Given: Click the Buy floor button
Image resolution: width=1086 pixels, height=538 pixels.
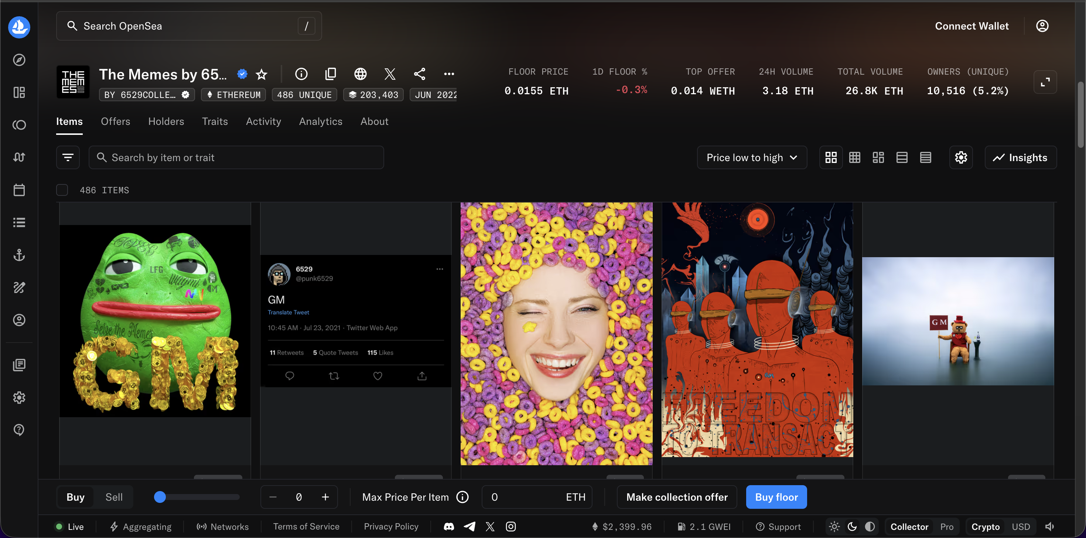Looking at the screenshot, I should [x=776, y=497].
